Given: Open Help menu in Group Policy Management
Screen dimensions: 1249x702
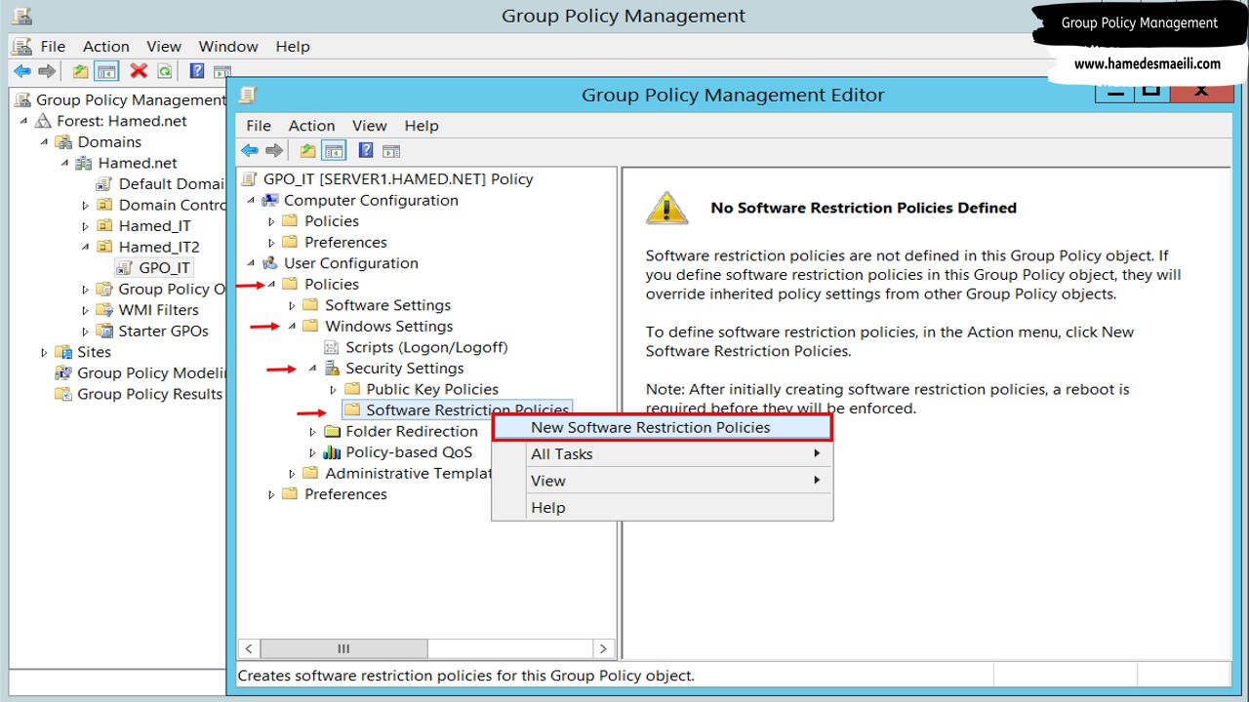Looking at the screenshot, I should point(293,46).
